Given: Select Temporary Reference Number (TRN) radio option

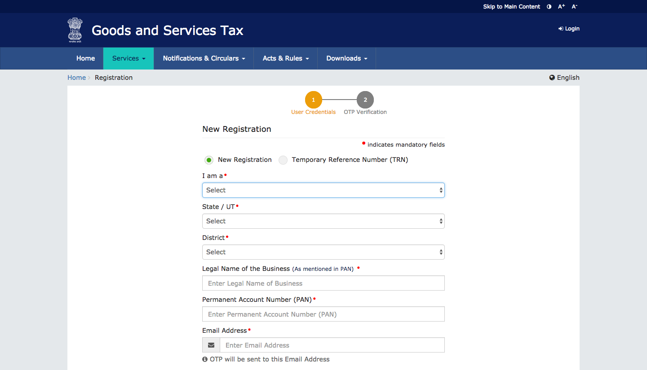Looking at the screenshot, I should click(283, 160).
